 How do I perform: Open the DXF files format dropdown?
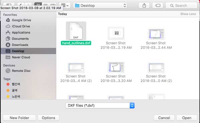point(100,105)
